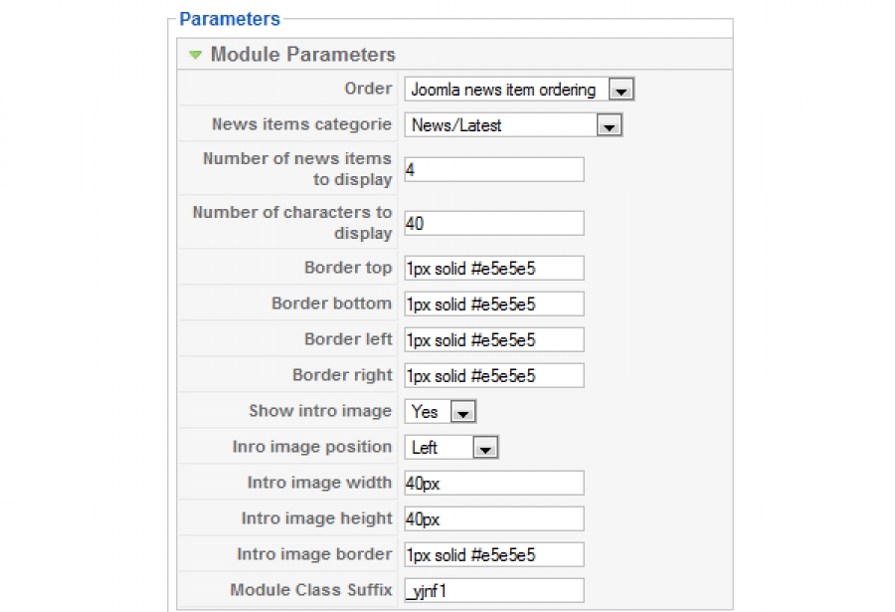Viewport: 895px width, 612px height.
Task: Click the Show intro image label
Action: [320, 411]
